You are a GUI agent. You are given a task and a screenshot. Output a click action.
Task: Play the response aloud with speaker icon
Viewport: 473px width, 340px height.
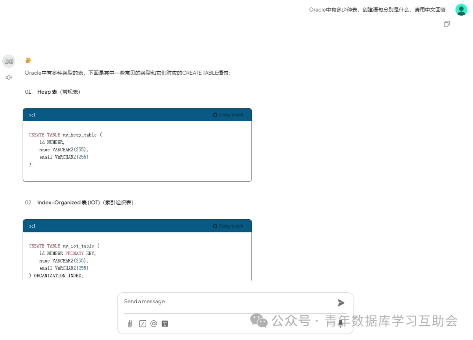(9, 77)
